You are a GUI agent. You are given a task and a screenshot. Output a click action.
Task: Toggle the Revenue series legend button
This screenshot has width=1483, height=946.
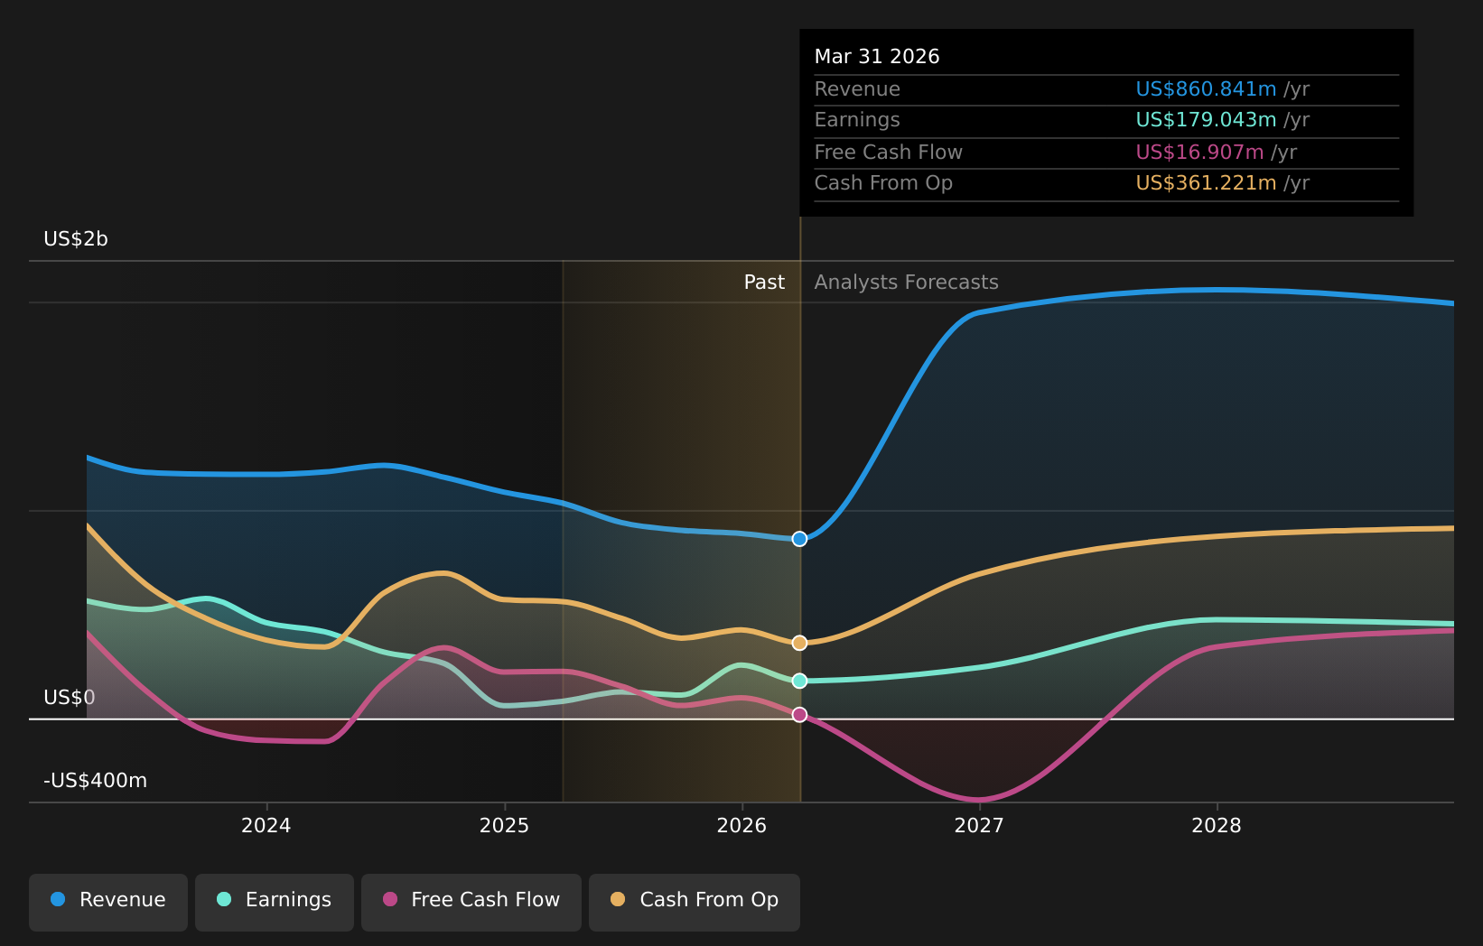pos(108,902)
